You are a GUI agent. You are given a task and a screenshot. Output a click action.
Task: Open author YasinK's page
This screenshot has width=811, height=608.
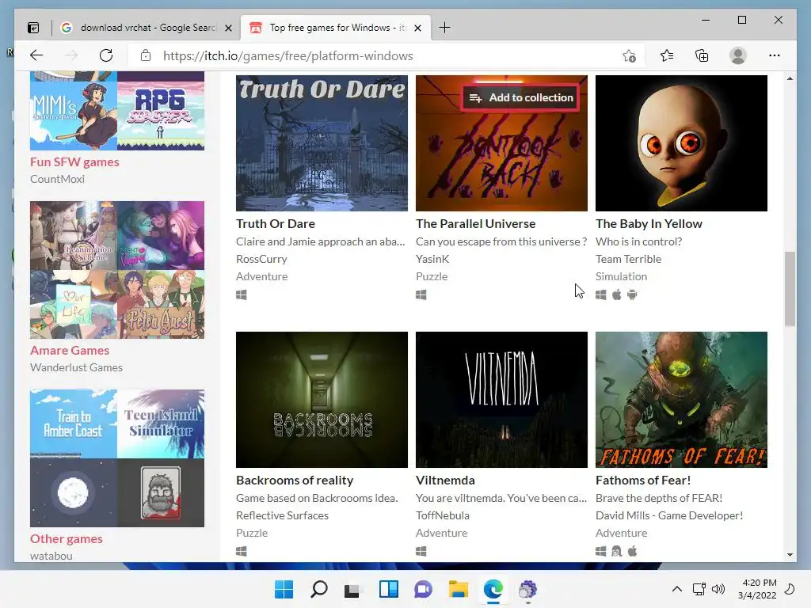pyautogui.click(x=432, y=259)
